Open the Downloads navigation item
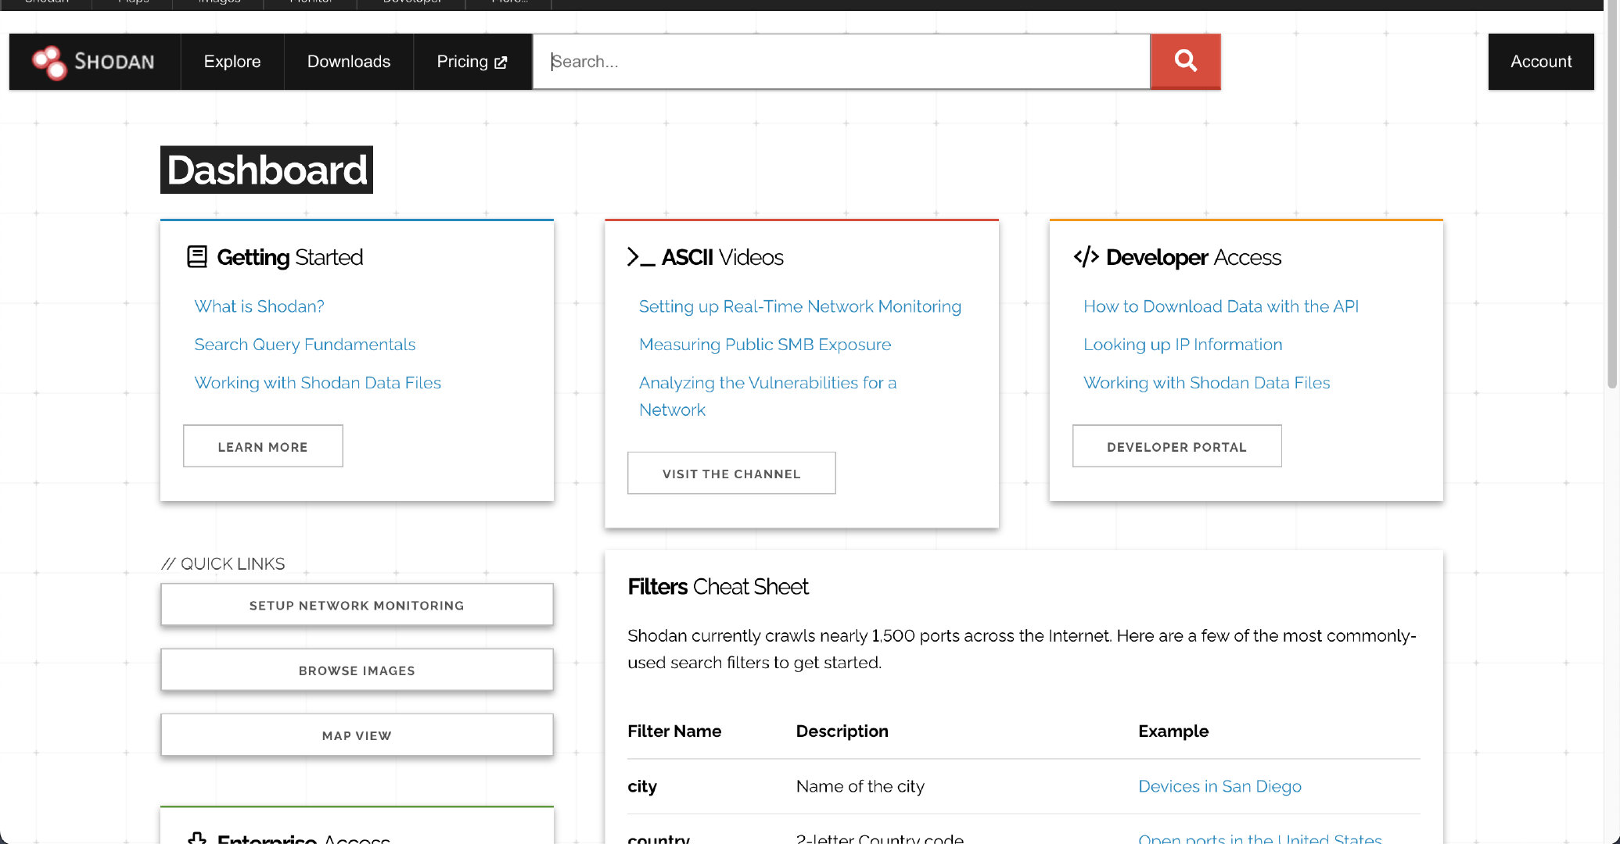 pyautogui.click(x=349, y=62)
